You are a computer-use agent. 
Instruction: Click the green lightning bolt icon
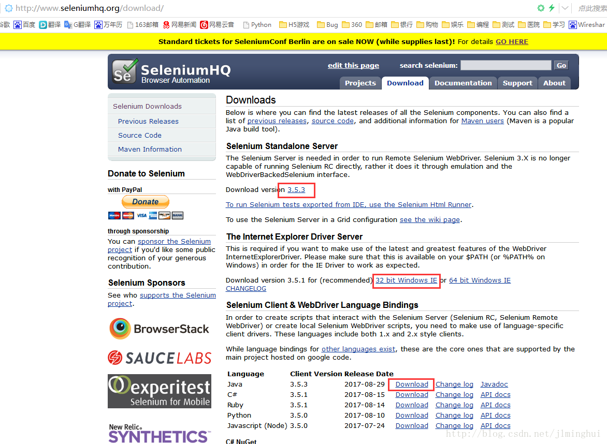point(552,8)
